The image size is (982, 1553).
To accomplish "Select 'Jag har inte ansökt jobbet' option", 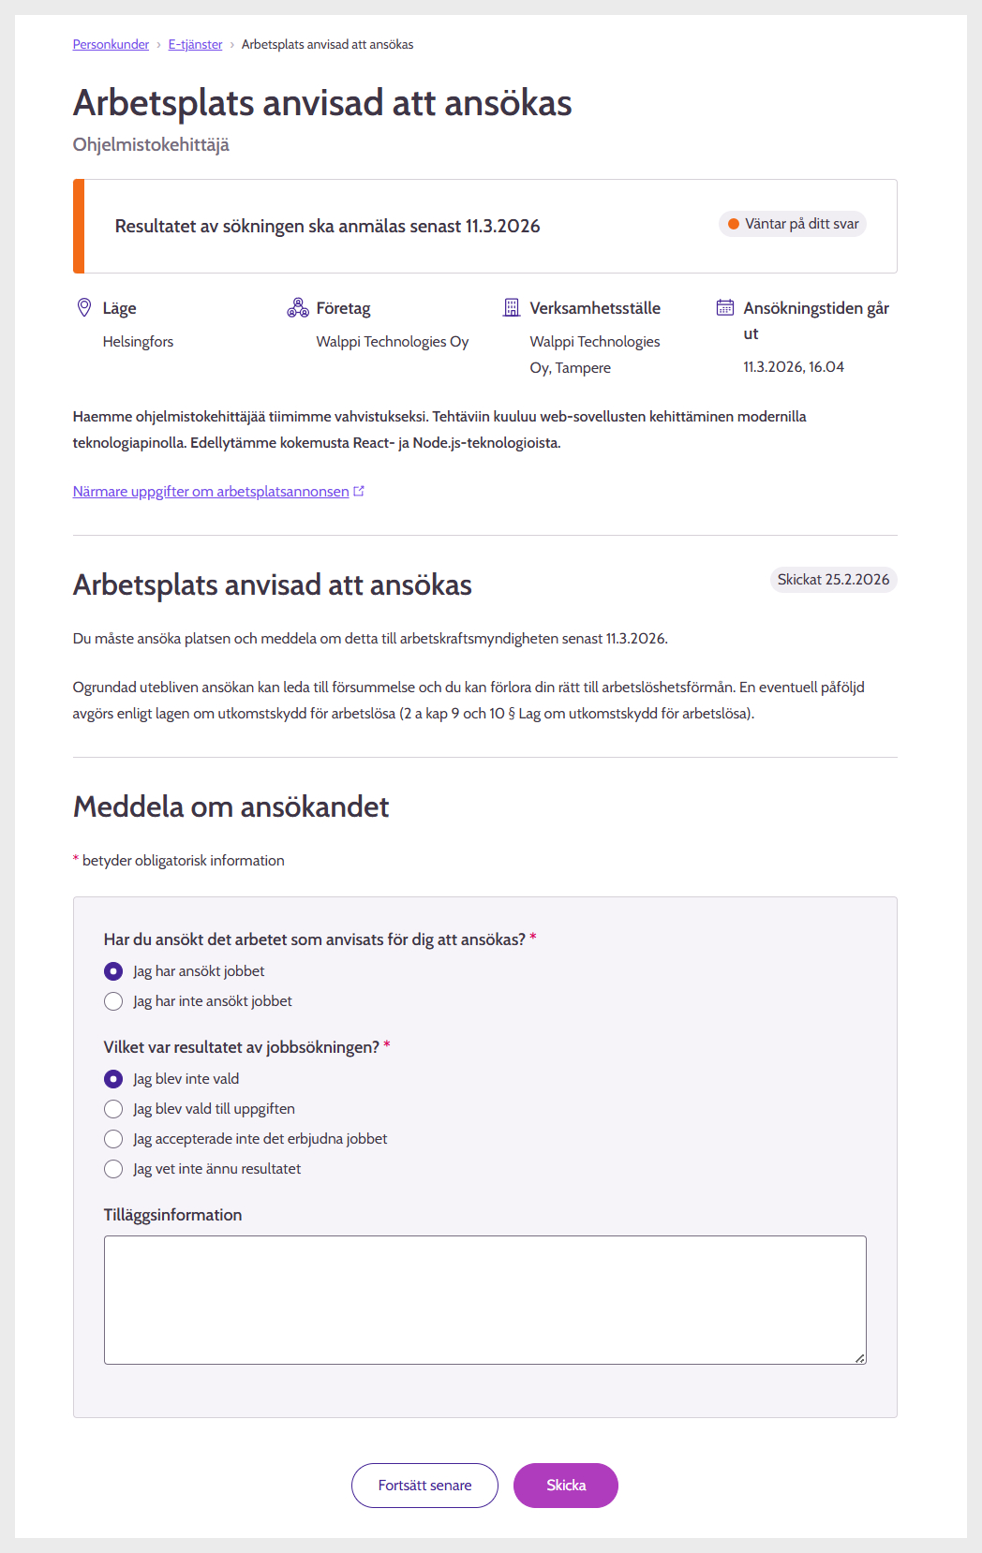I will coord(113,1001).
